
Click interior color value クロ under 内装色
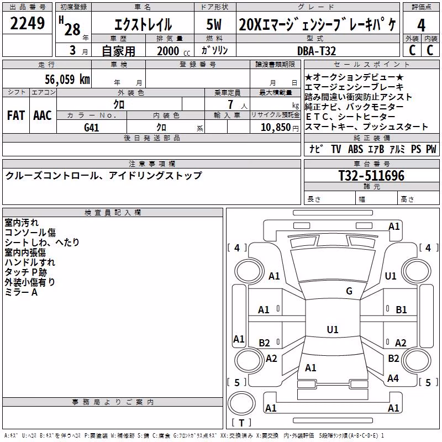coord(161,128)
